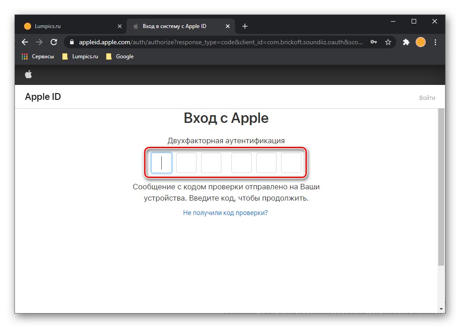Click the 'Вход с Apple' heading
The width and height of the screenshot is (460, 328).
coord(226,118)
